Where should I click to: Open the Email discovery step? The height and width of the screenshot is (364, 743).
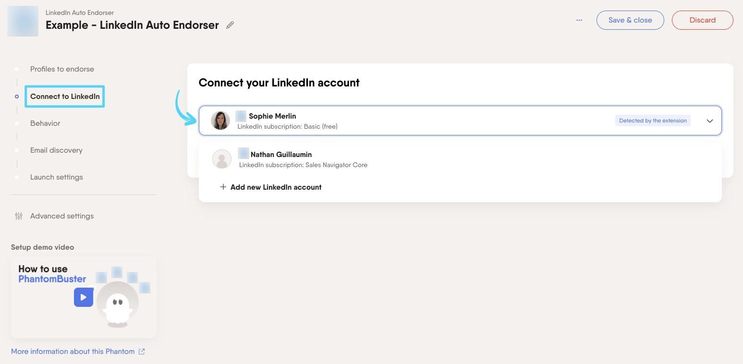(x=56, y=150)
